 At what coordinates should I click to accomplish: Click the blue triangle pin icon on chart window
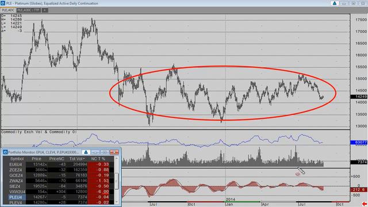[335, 3]
